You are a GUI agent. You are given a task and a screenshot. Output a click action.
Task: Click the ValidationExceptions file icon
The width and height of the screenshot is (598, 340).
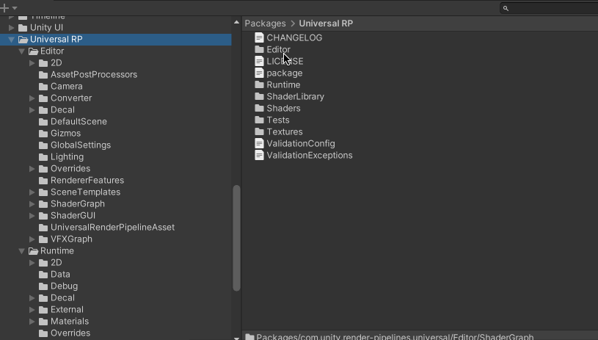click(259, 155)
